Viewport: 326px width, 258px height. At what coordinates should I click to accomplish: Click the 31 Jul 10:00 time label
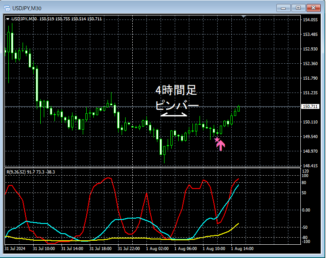44,249
